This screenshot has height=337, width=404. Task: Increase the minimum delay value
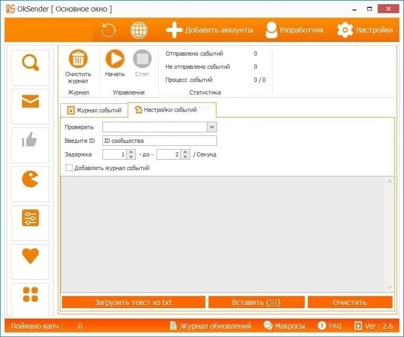click(131, 152)
